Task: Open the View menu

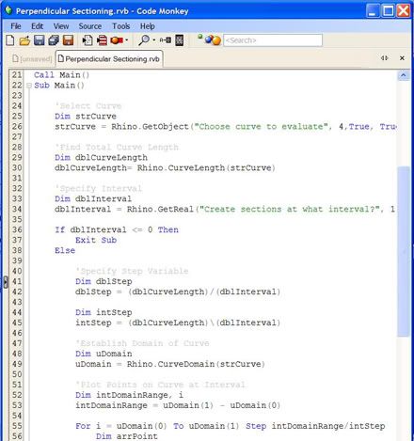Action: coord(61,26)
